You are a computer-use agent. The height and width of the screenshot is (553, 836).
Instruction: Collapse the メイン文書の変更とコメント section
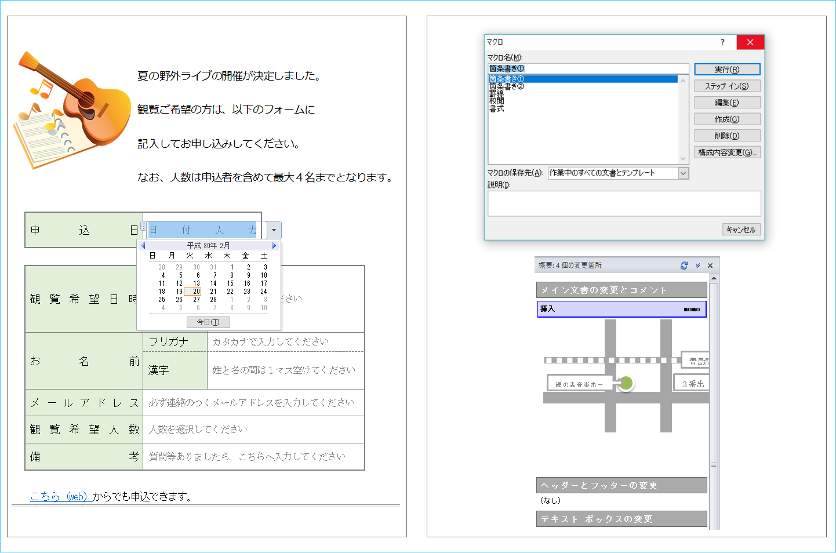coord(621,290)
